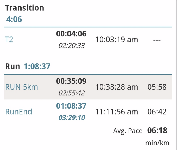
Task: Click the Transition section heading
Action: pos(25,8)
